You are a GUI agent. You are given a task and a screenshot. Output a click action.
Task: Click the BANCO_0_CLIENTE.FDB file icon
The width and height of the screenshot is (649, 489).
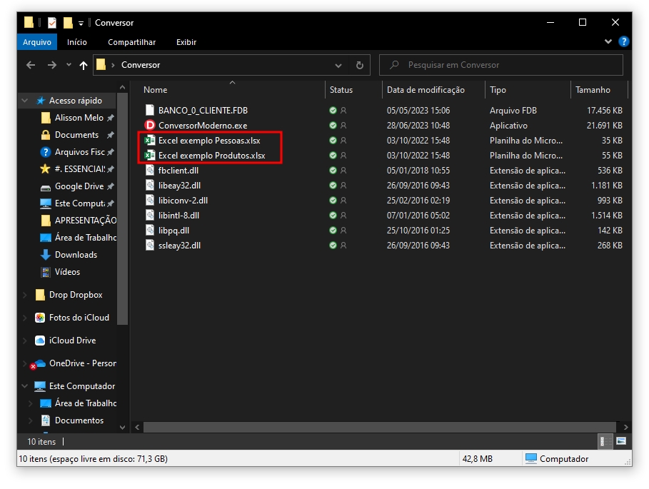click(150, 111)
